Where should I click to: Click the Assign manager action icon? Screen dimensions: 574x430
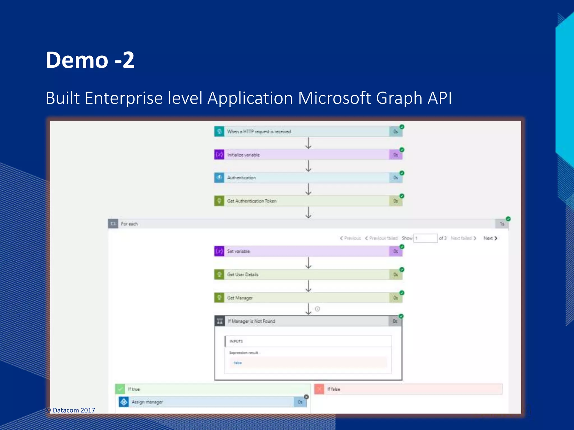(124, 402)
